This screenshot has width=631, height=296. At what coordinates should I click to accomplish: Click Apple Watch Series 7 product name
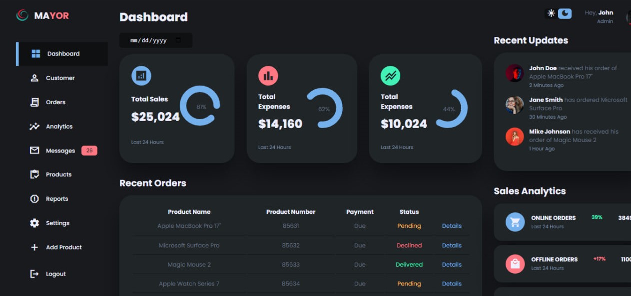(189, 284)
